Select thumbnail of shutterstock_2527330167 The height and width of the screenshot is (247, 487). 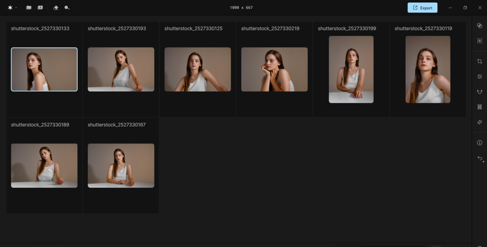point(121,165)
